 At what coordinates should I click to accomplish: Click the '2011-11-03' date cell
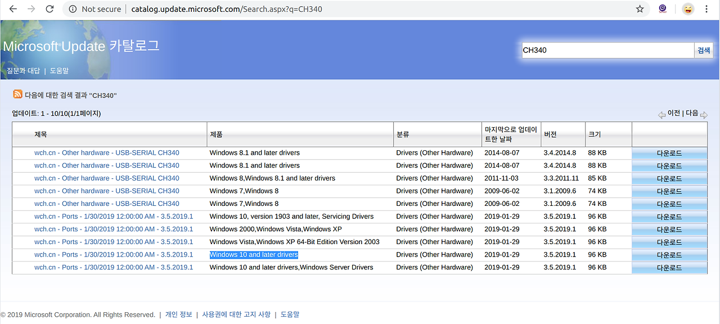501,178
